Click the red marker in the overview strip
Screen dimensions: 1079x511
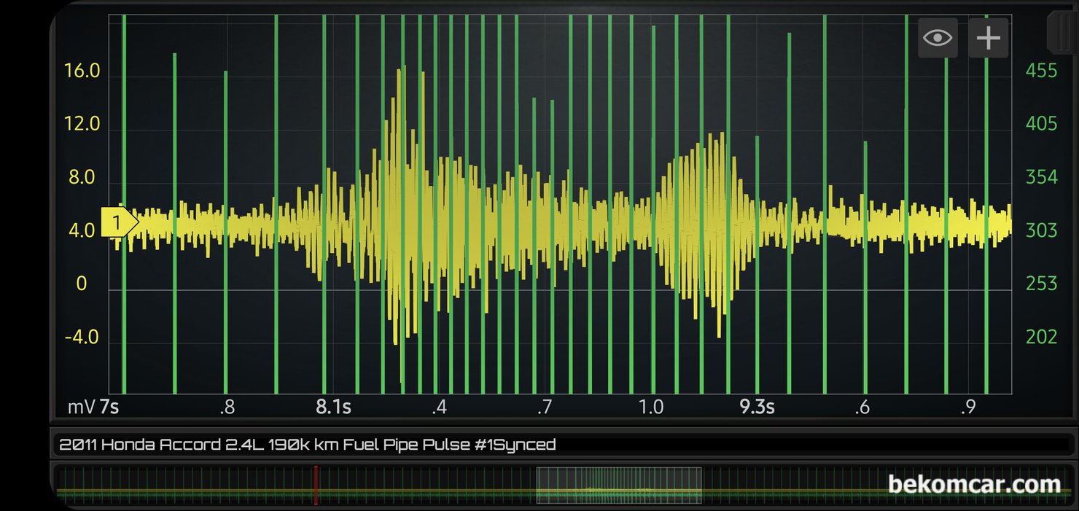pyautogui.click(x=316, y=485)
